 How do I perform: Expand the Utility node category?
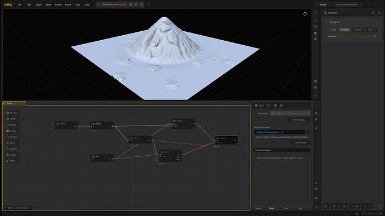[11, 161]
